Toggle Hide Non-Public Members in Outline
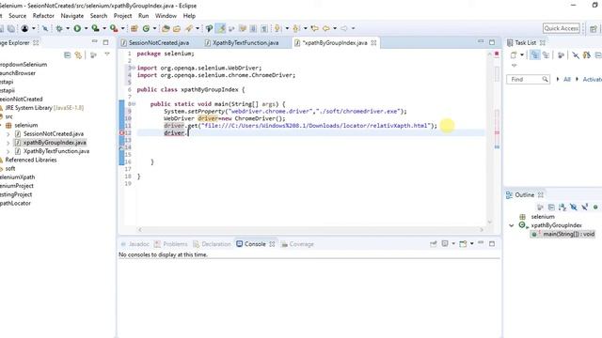This screenshot has height=338, width=602. (595, 207)
